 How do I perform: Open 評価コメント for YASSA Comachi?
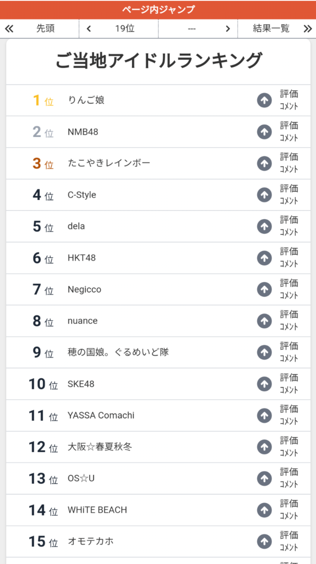click(289, 415)
